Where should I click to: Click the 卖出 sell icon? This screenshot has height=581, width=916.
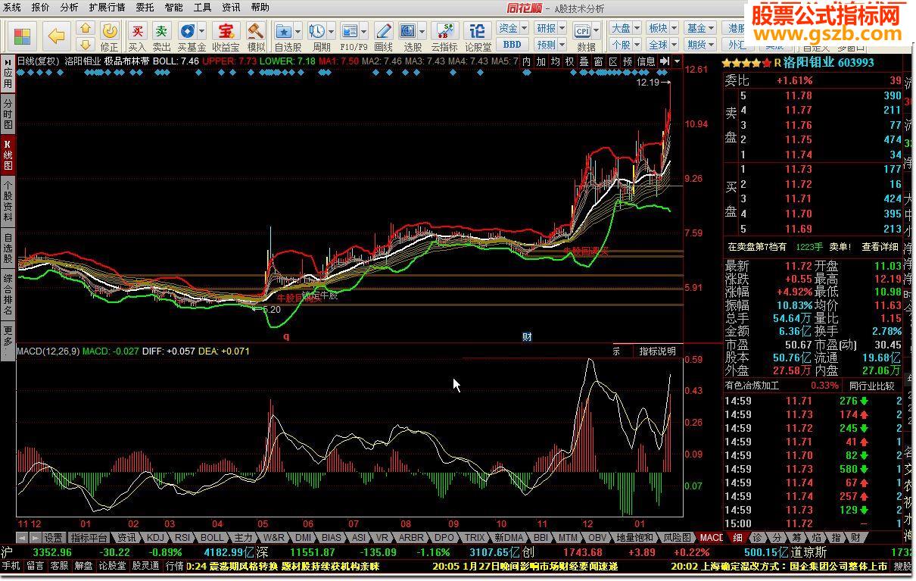pyautogui.click(x=162, y=31)
